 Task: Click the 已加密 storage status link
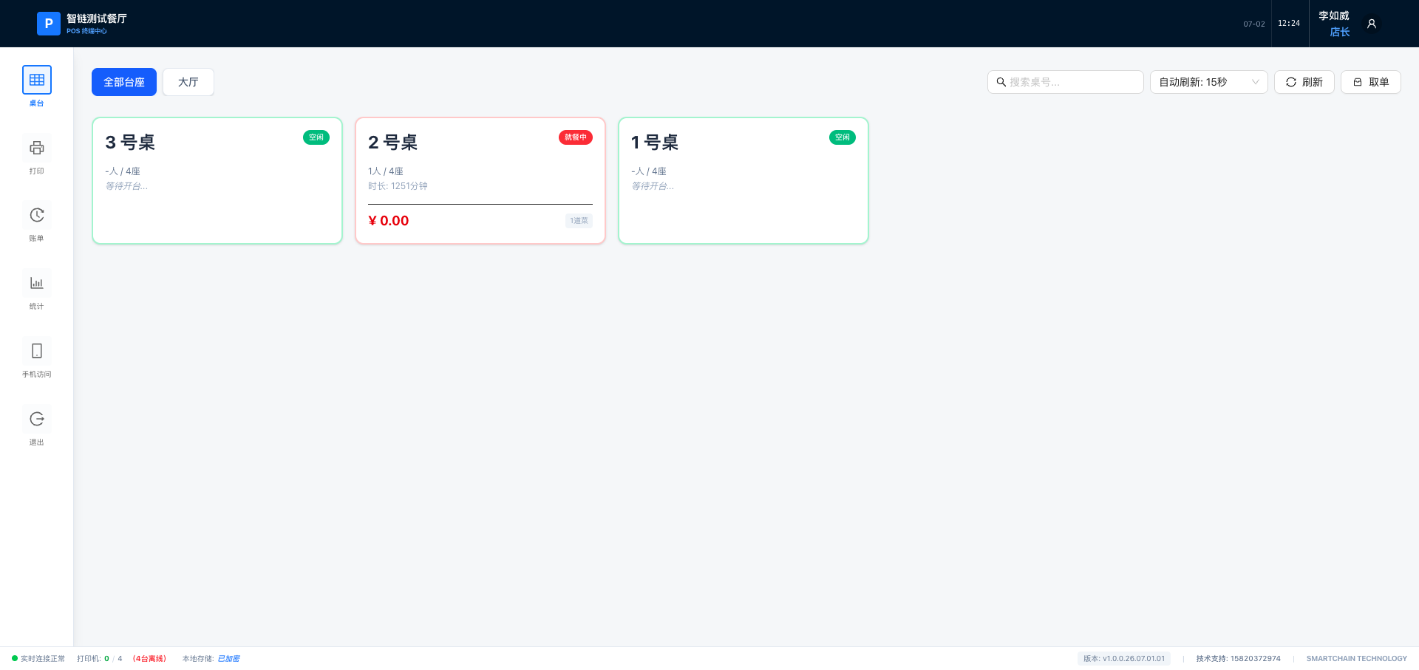[x=228, y=658]
